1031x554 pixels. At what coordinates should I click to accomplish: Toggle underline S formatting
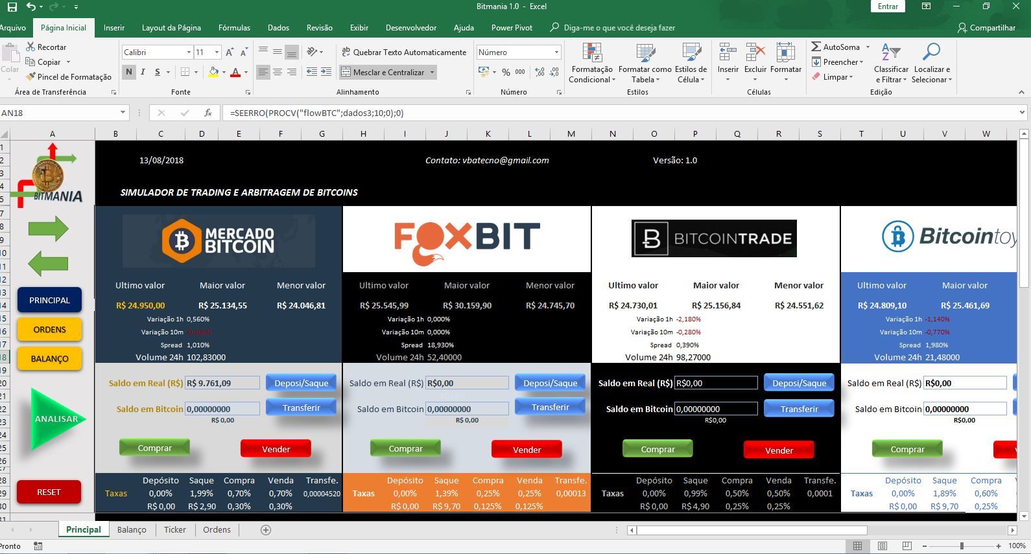click(x=157, y=72)
